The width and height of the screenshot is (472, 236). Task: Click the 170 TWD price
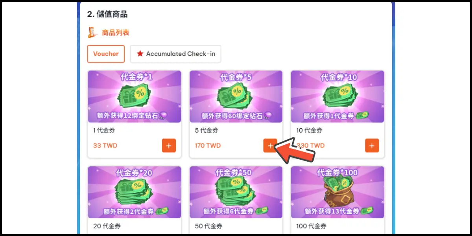[x=208, y=146]
